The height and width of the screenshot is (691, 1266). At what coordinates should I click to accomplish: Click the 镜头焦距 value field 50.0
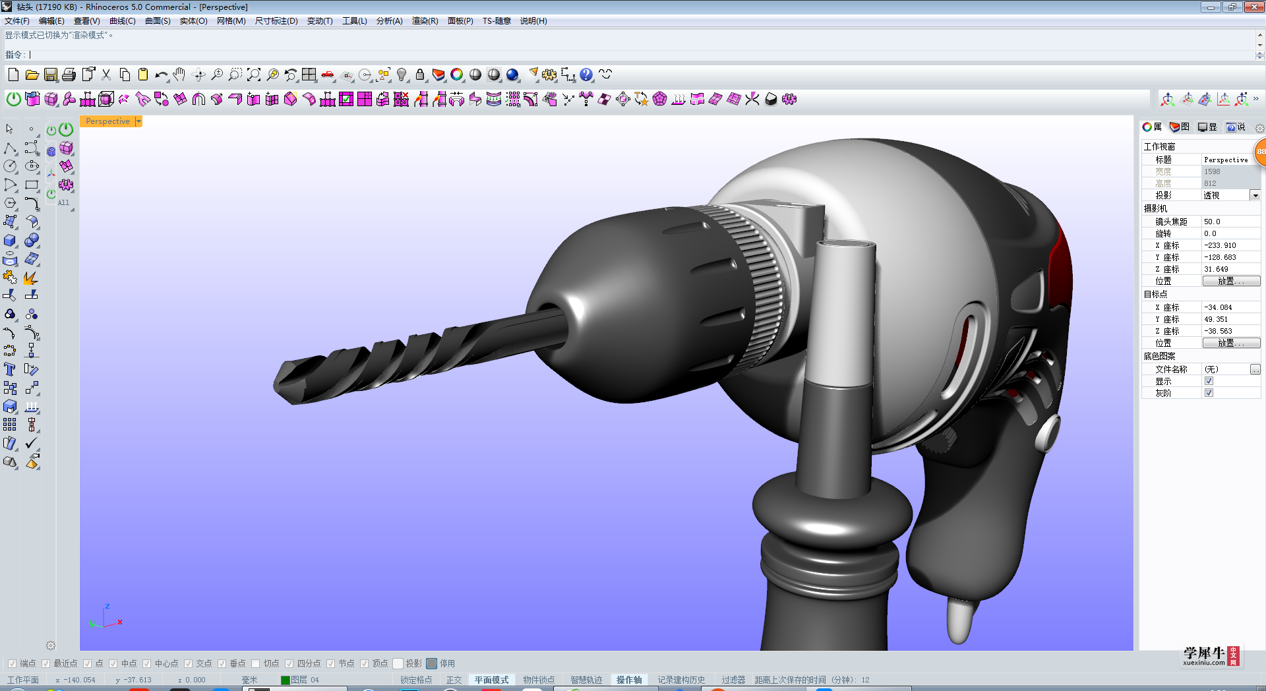[x=1230, y=222]
